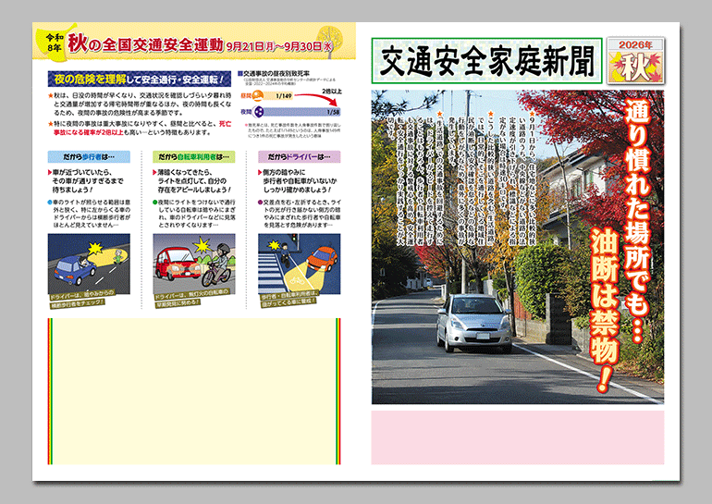Screen dimensions: 712x504
Task: Open the blue car and pedestrian illustration
Action: pyautogui.click(x=89, y=264)
